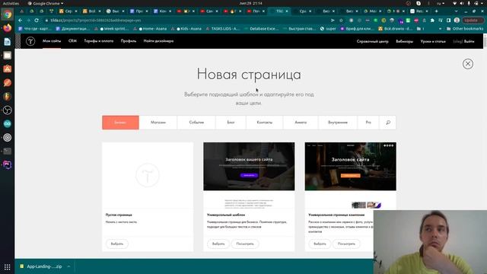Switch to the active Tilda browser tab

[x=279, y=11]
